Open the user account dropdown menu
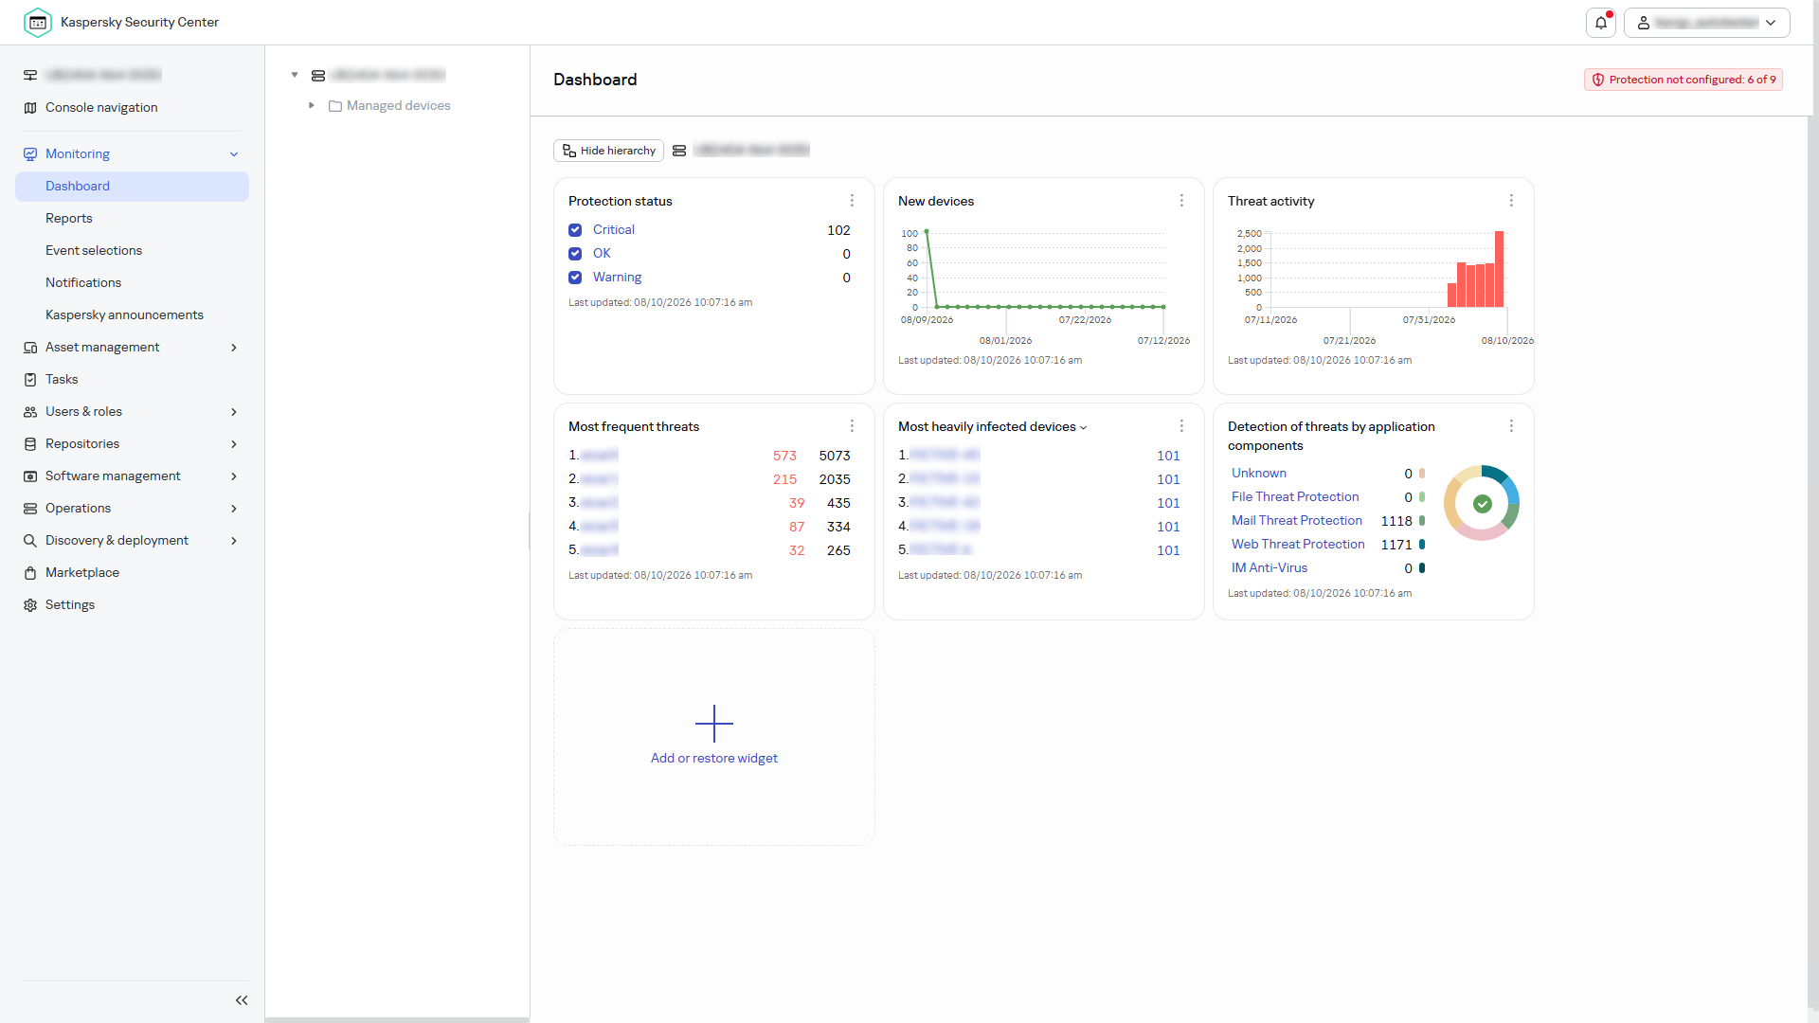Screen dimensions: 1819x1023 (x=1707, y=23)
